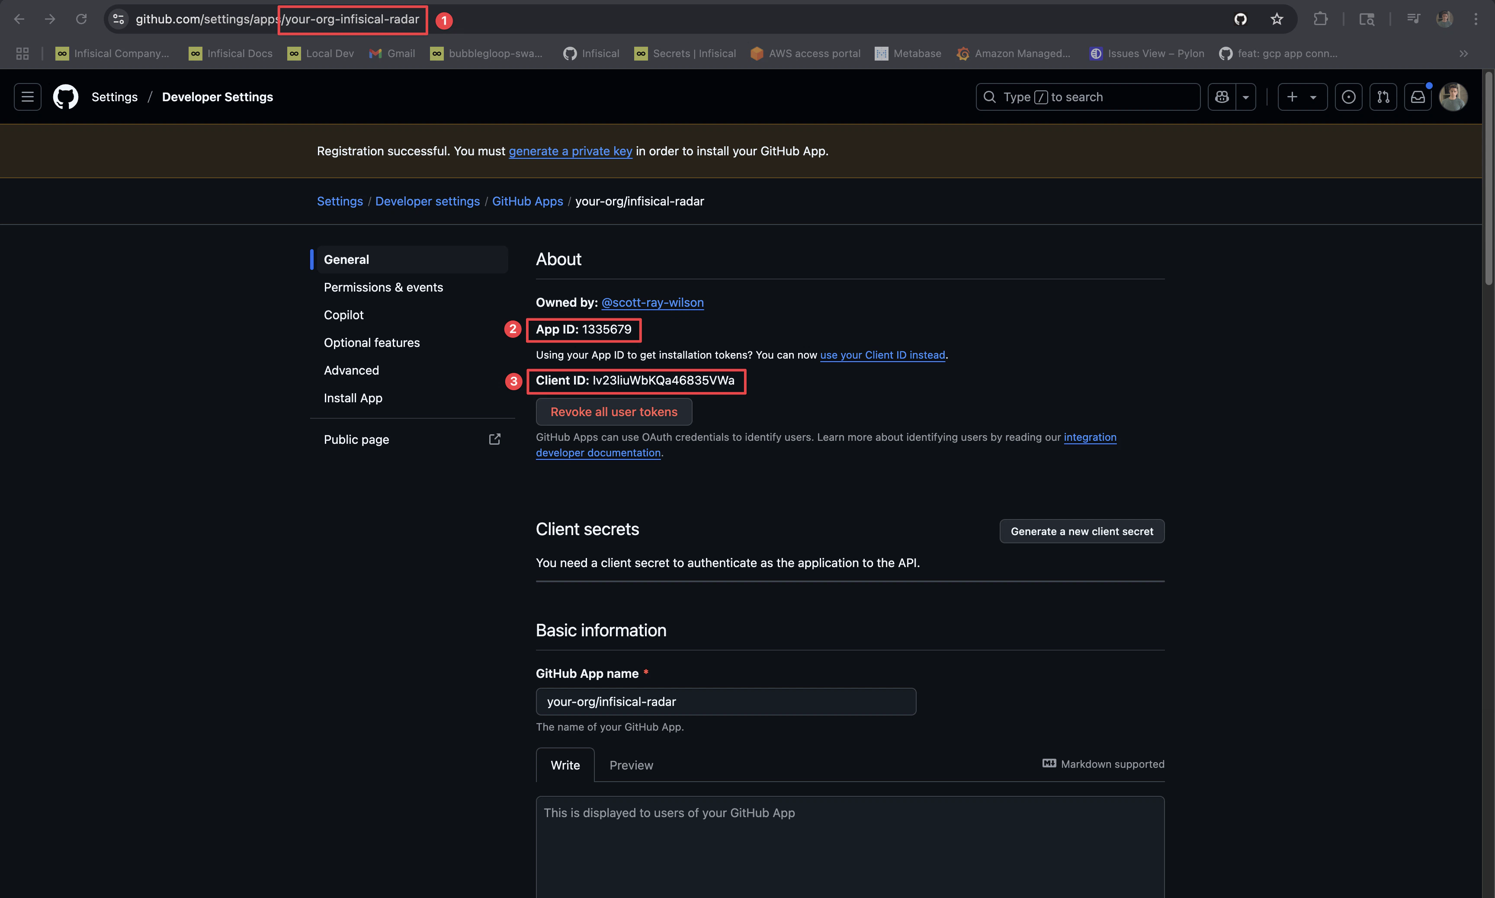Viewport: 1495px width, 898px height.
Task: Show more bookmarks chevron
Action: coord(1463,54)
